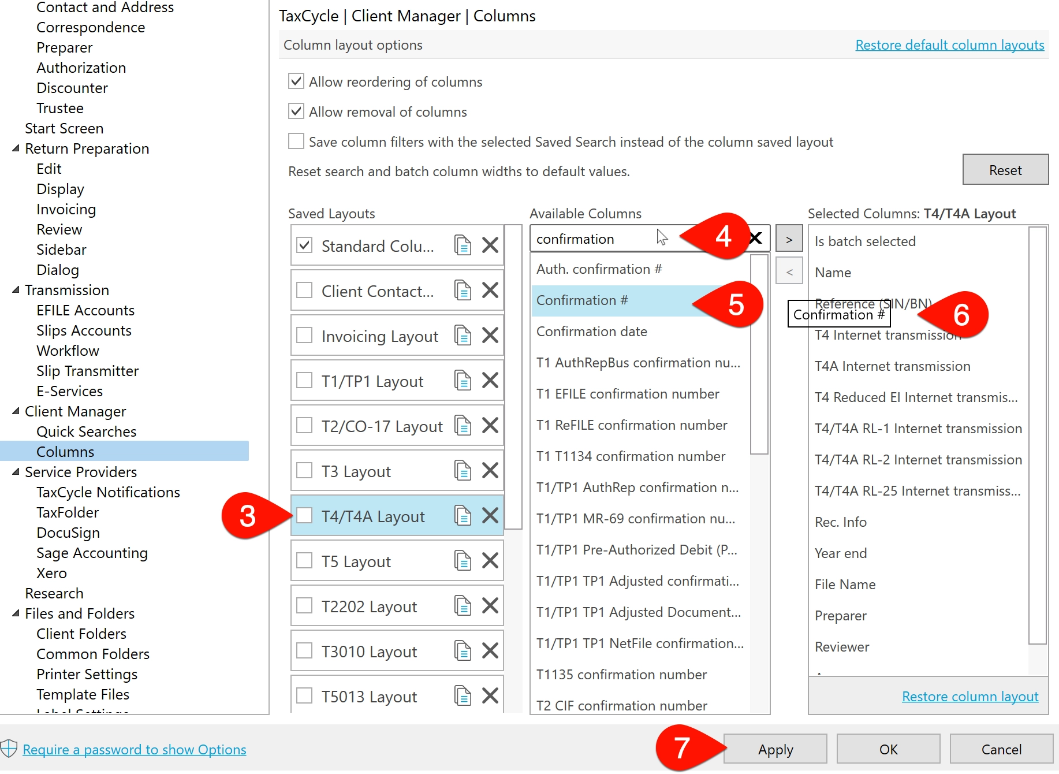This screenshot has width=1059, height=774.
Task: Delete the Invoicing Layout
Action: (490, 336)
